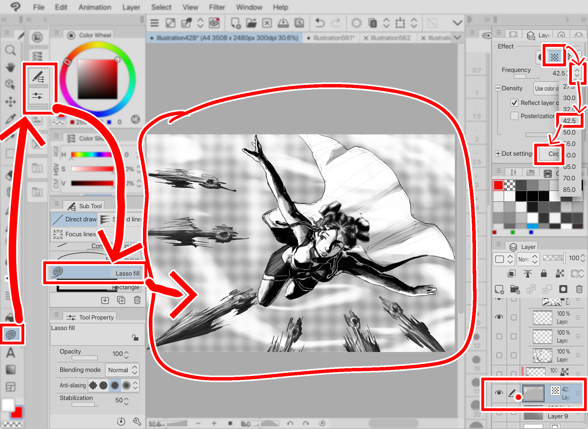Open the Tool Property sliders icon

38,95
